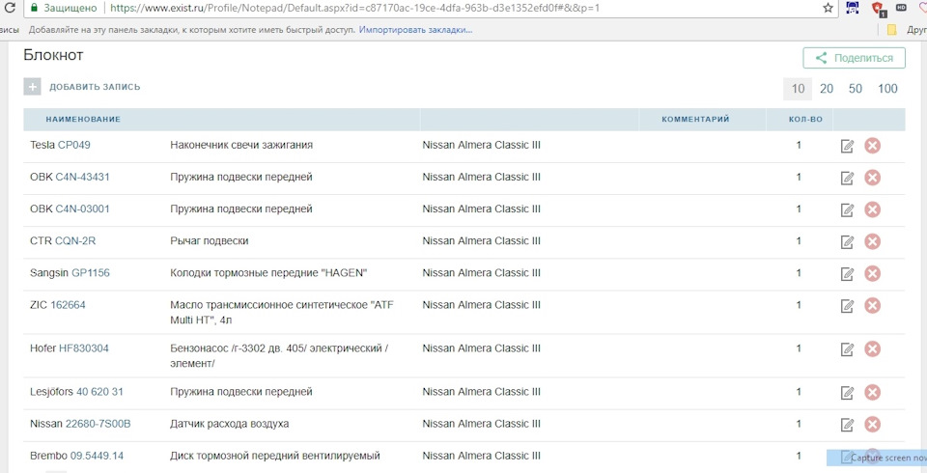Reload the page
This screenshot has height=473, width=927.
pos(10,9)
